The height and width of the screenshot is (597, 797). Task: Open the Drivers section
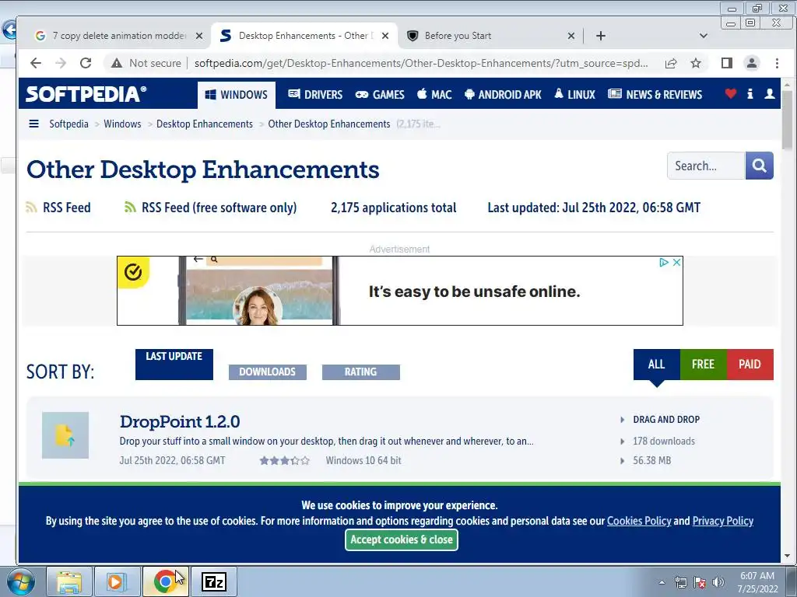(x=315, y=95)
